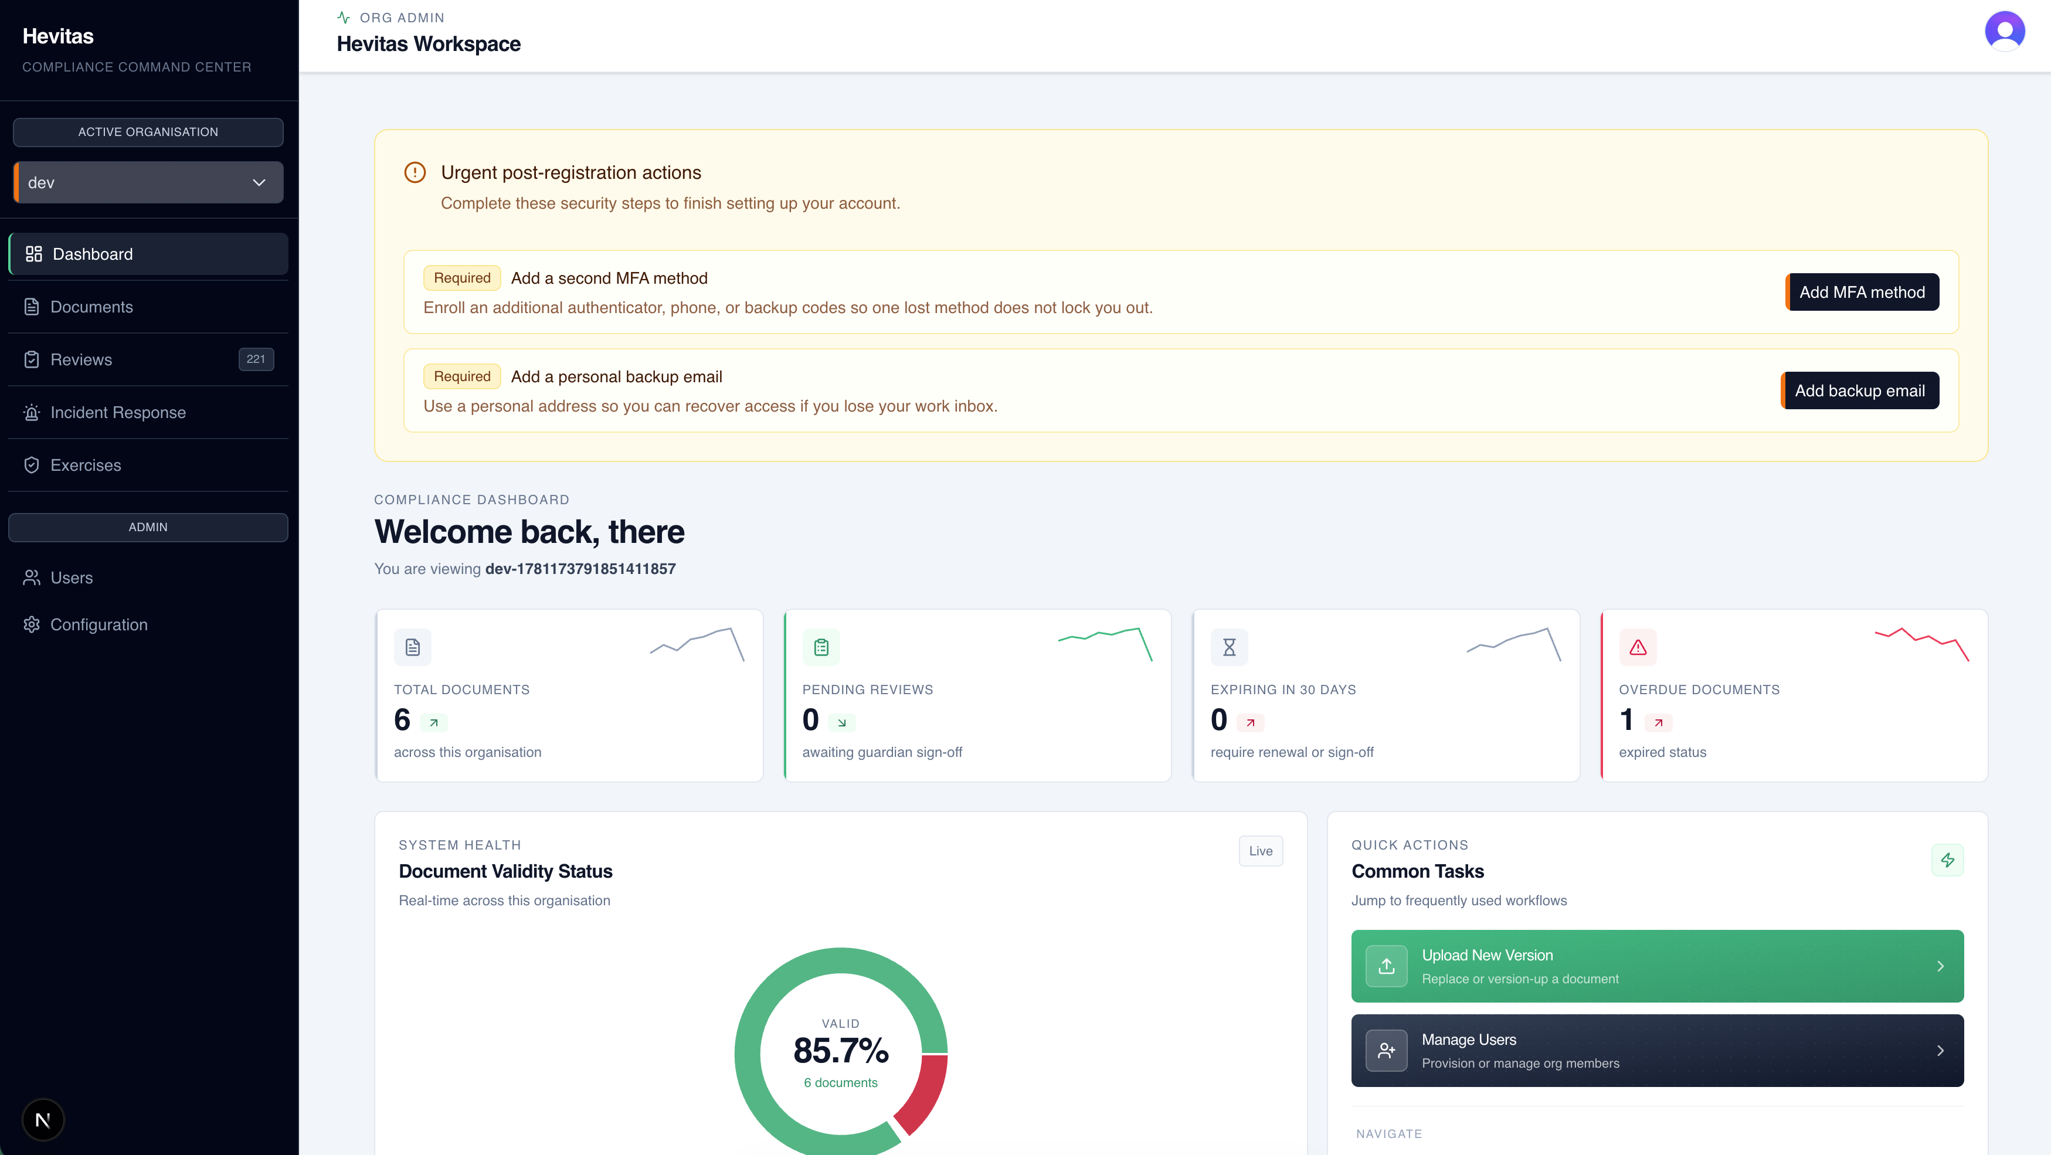Click the Add MFA method button

(x=1862, y=292)
